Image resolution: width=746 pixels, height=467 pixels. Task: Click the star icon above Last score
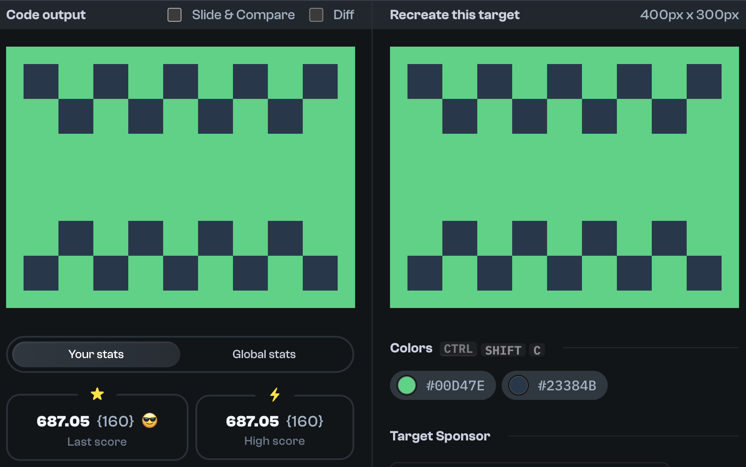[x=97, y=393]
